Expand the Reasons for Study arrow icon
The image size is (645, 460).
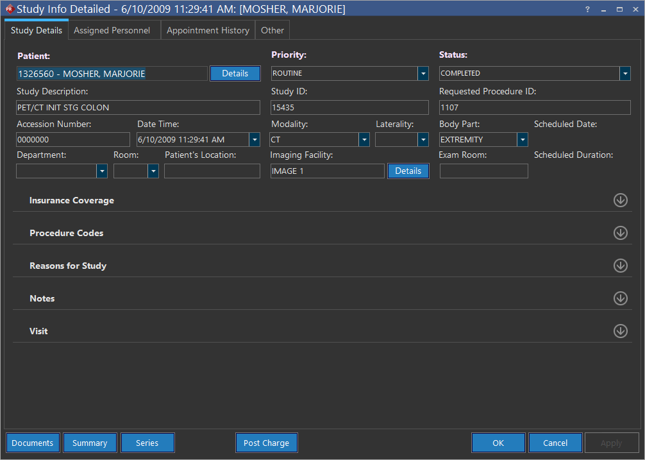tap(620, 266)
